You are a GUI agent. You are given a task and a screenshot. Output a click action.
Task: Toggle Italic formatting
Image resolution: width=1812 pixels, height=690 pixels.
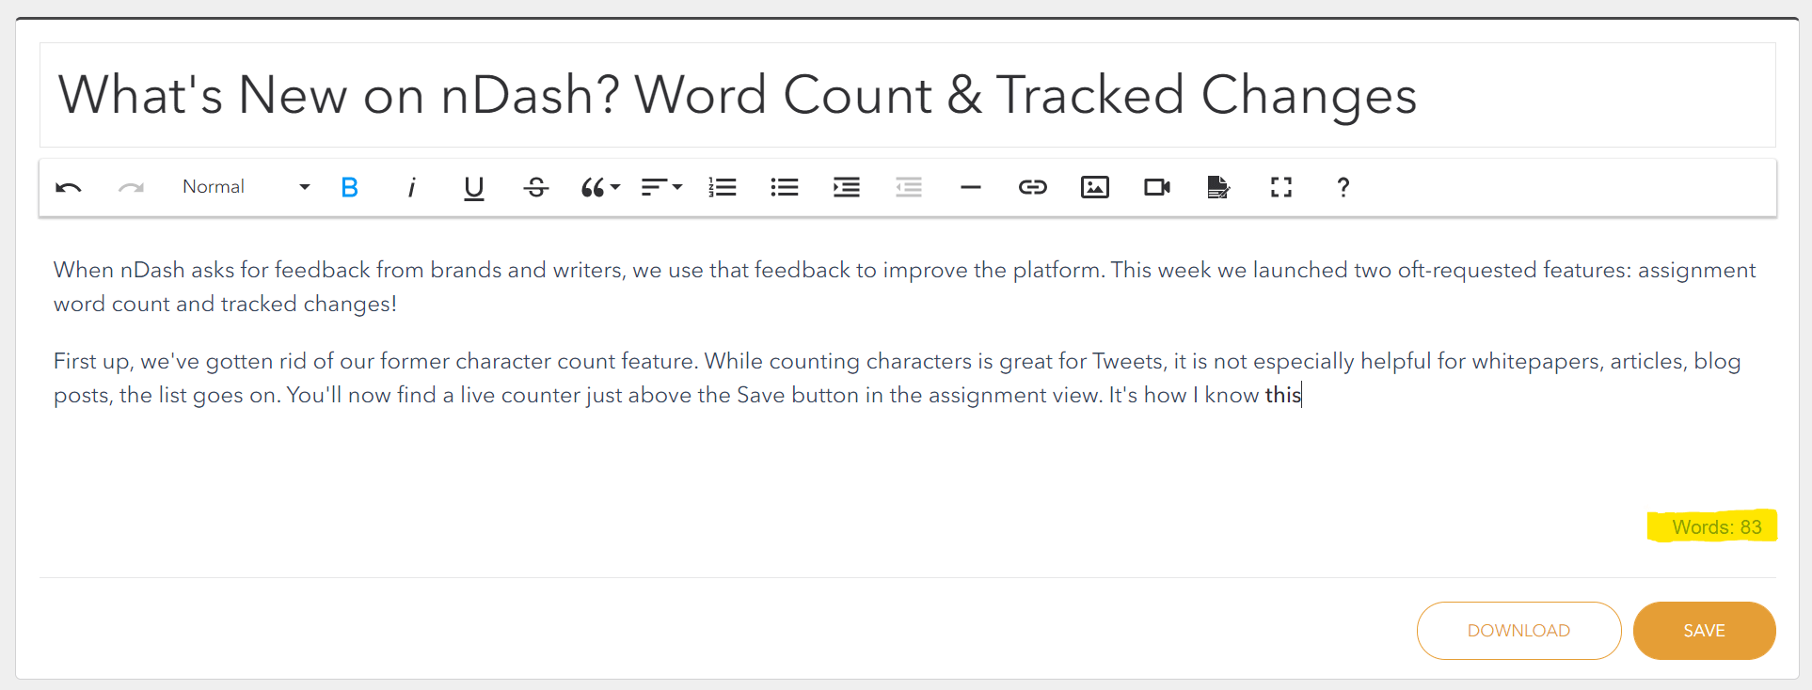point(411,187)
